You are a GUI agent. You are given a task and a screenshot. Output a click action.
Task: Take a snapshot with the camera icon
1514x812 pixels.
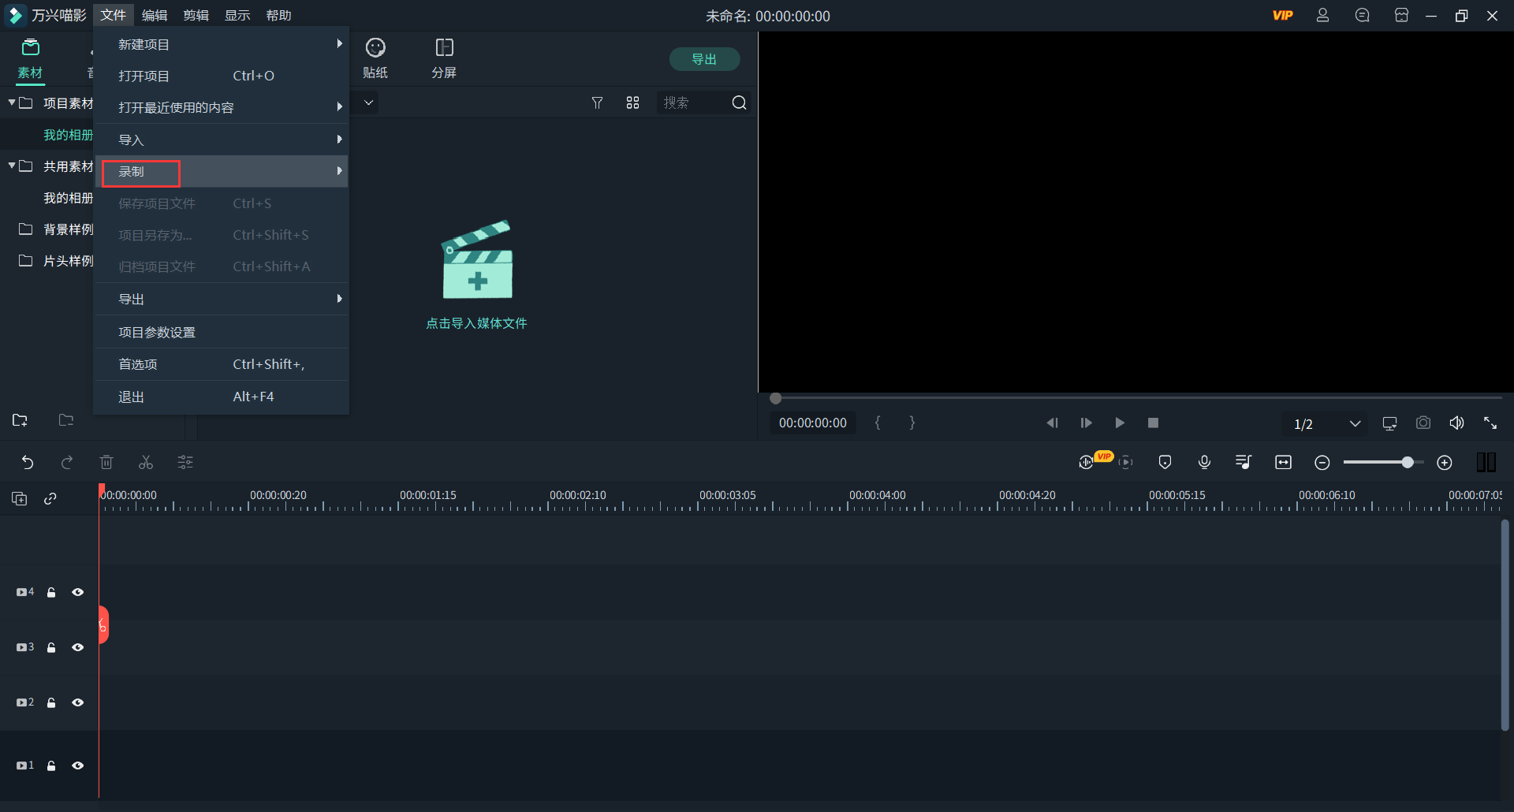pyautogui.click(x=1423, y=423)
